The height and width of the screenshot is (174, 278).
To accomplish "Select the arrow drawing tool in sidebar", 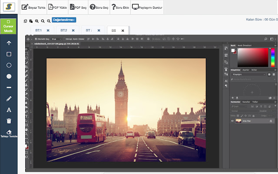I will click(9, 43).
